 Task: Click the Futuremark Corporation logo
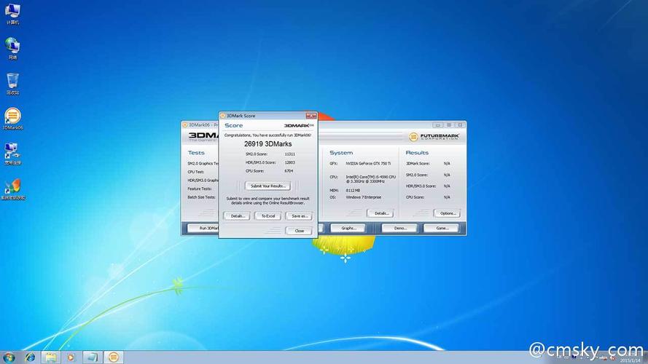point(434,137)
